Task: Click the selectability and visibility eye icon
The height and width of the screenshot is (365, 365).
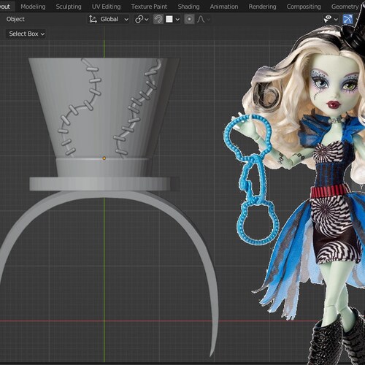Action: click(x=328, y=18)
